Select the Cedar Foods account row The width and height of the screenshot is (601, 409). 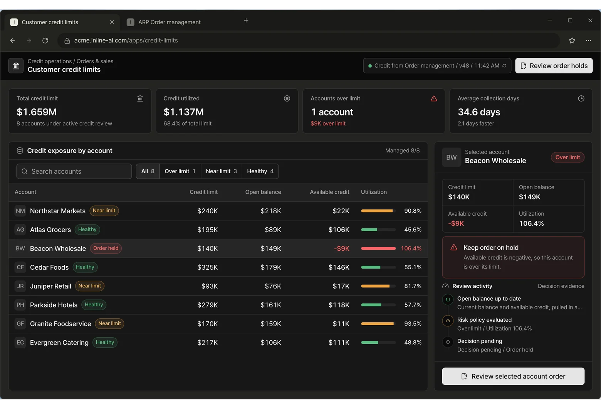point(218,267)
